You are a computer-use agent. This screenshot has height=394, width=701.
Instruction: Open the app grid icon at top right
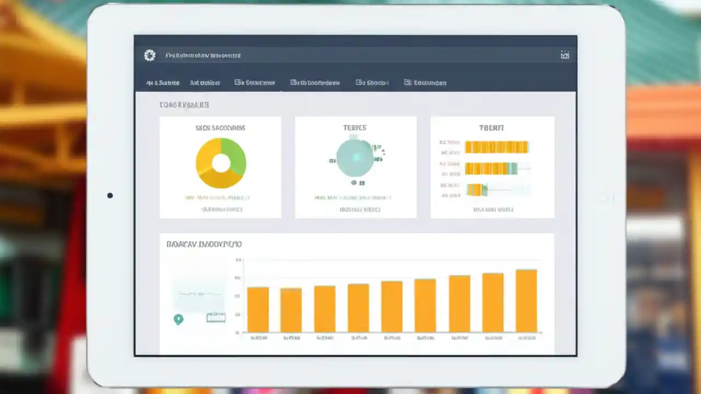pyautogui.click(x=565, y=55)
